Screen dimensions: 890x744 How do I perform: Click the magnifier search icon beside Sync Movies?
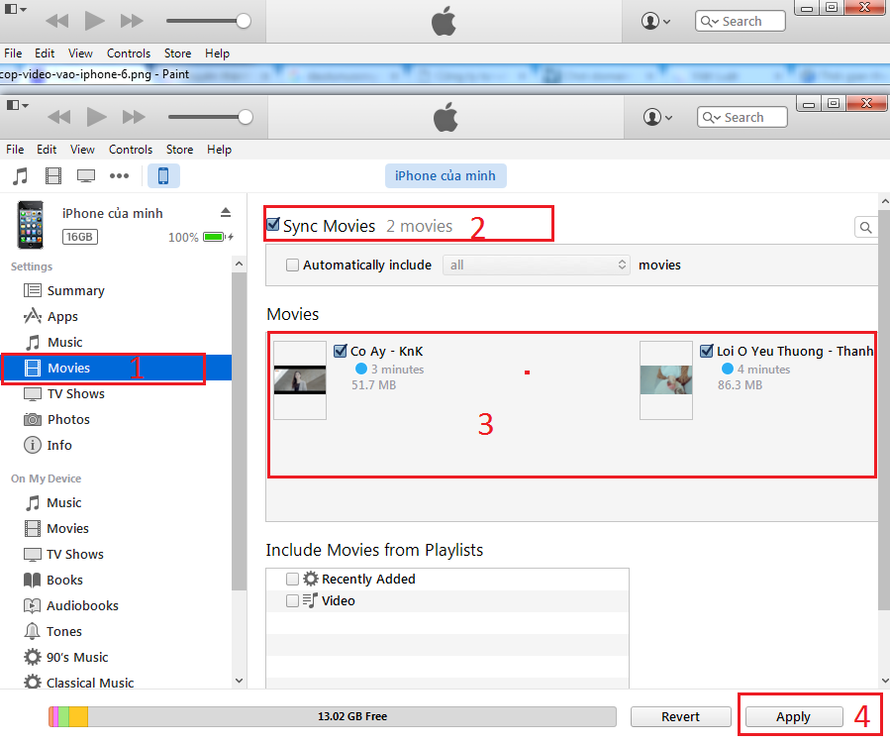(x=865, y=228)
